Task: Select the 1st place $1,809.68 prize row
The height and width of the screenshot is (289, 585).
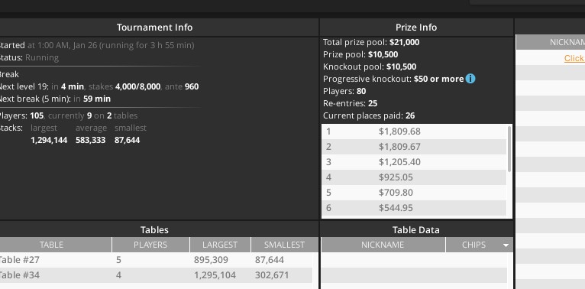Action: (x=414, y=132)
